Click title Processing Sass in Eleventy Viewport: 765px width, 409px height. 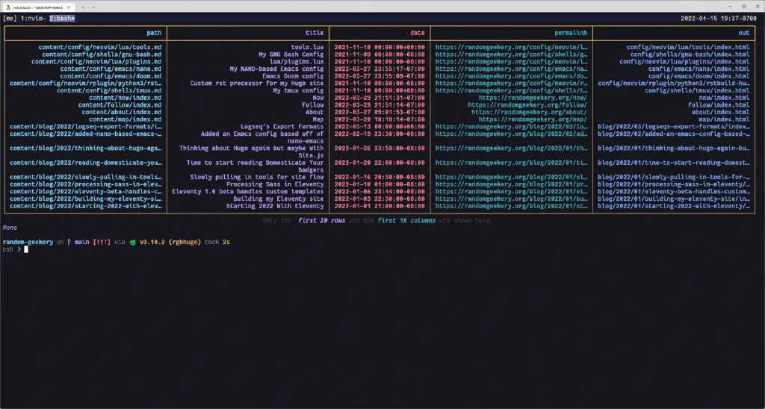[x=275, y=184]
